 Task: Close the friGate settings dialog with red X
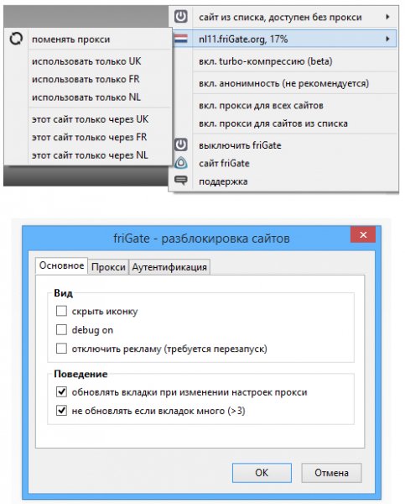pyautogui.click(x=362, y=235)
